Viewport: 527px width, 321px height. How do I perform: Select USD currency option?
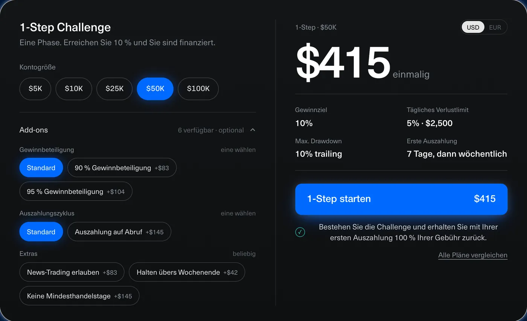pyautogui.click(x=473, y=27)
